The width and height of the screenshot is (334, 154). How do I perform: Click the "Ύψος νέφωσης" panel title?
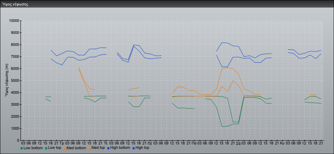click(x=15, y=4)
